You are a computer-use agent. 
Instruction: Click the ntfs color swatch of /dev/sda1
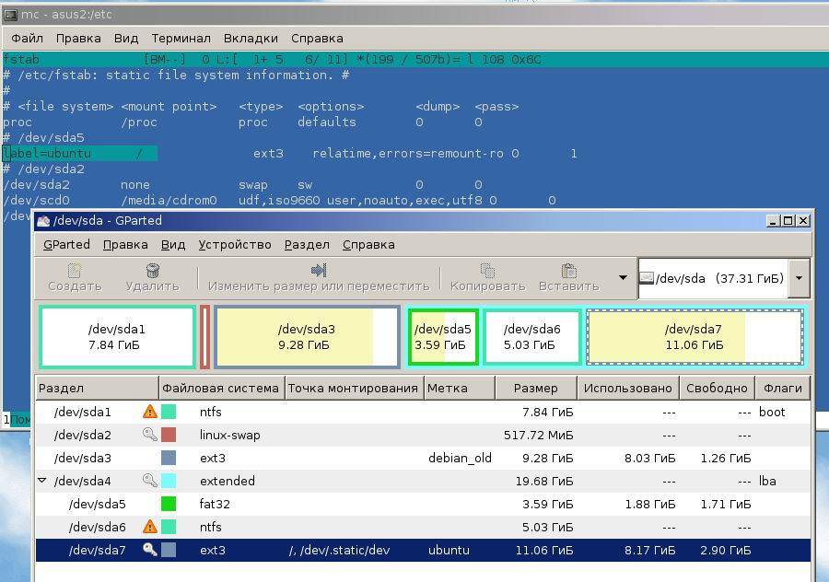coord(169,412)
